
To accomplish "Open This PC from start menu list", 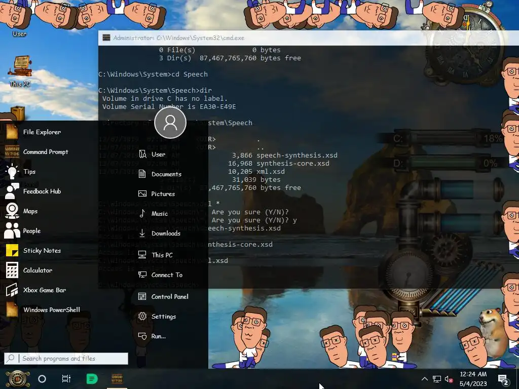I will (x=156, y=255).
